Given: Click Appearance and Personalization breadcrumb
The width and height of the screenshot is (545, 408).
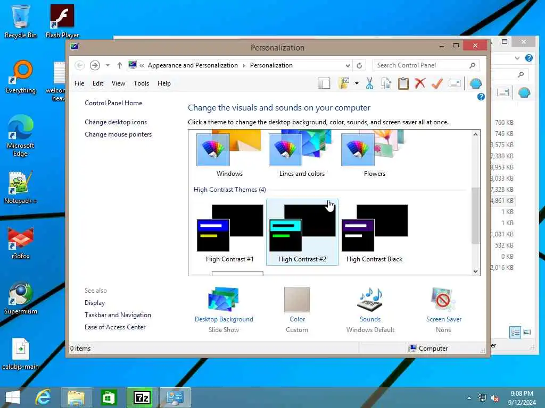Looking at the screenshot, I should pos(193,65).
